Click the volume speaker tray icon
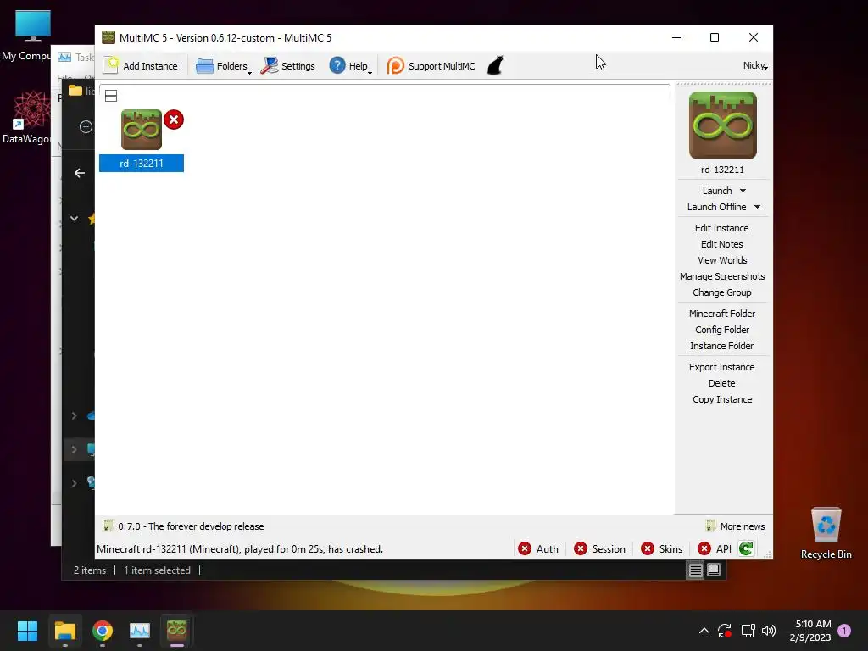Viewport: 868px width, 651px height. [x=769, y=631]
